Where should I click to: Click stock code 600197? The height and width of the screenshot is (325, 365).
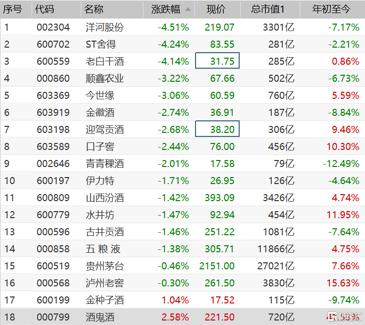point(53,181)
